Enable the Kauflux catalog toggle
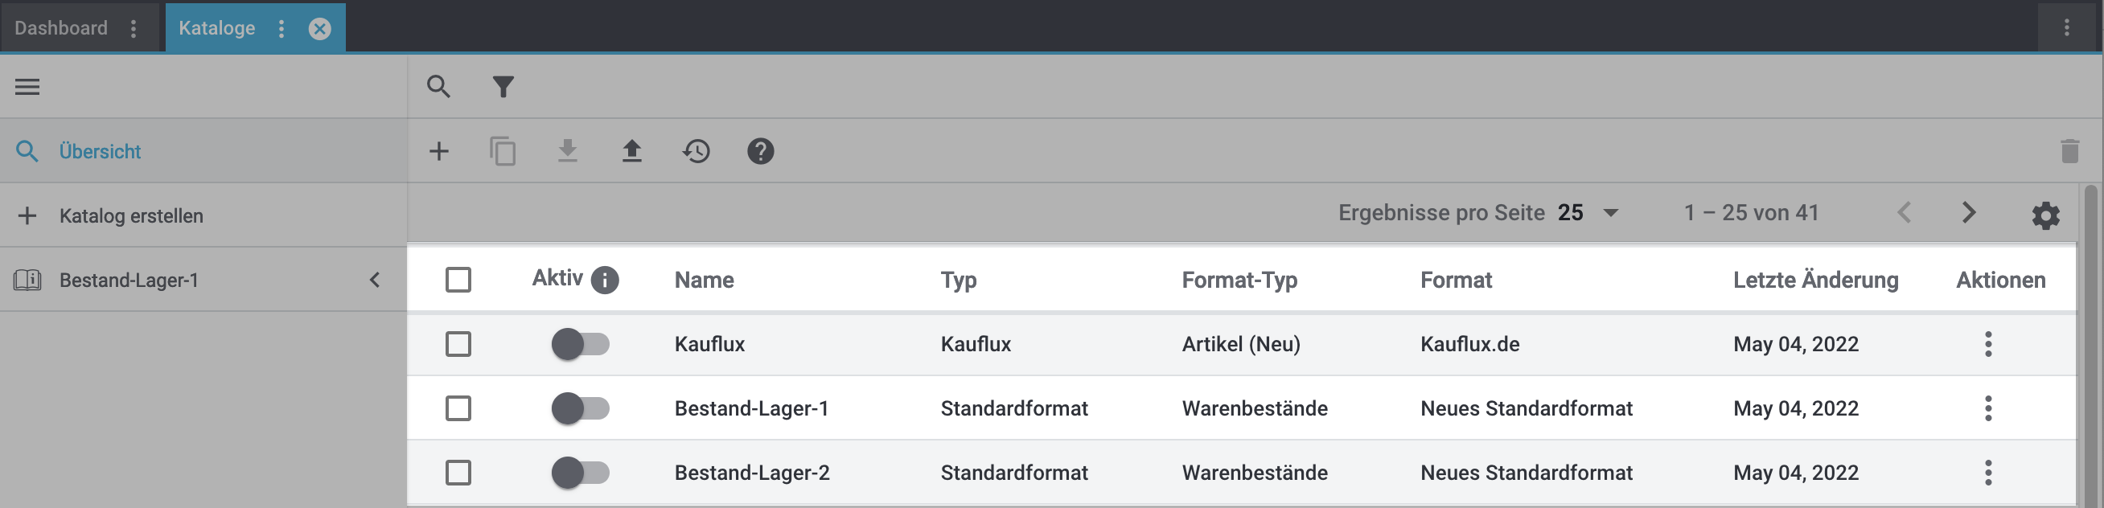This screenshot has height=508, width=2104. tap(580, 344)
